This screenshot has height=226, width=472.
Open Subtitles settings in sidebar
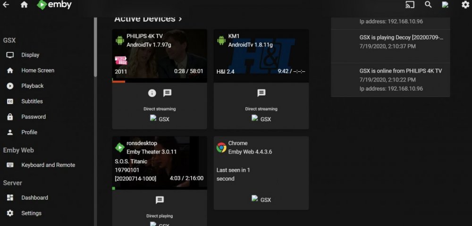pos(47,101)
